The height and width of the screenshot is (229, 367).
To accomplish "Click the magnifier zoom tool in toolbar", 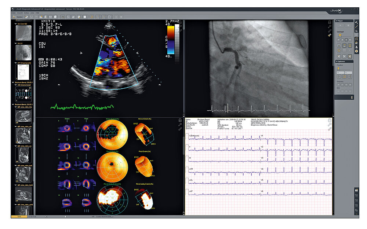I will 68,17.
